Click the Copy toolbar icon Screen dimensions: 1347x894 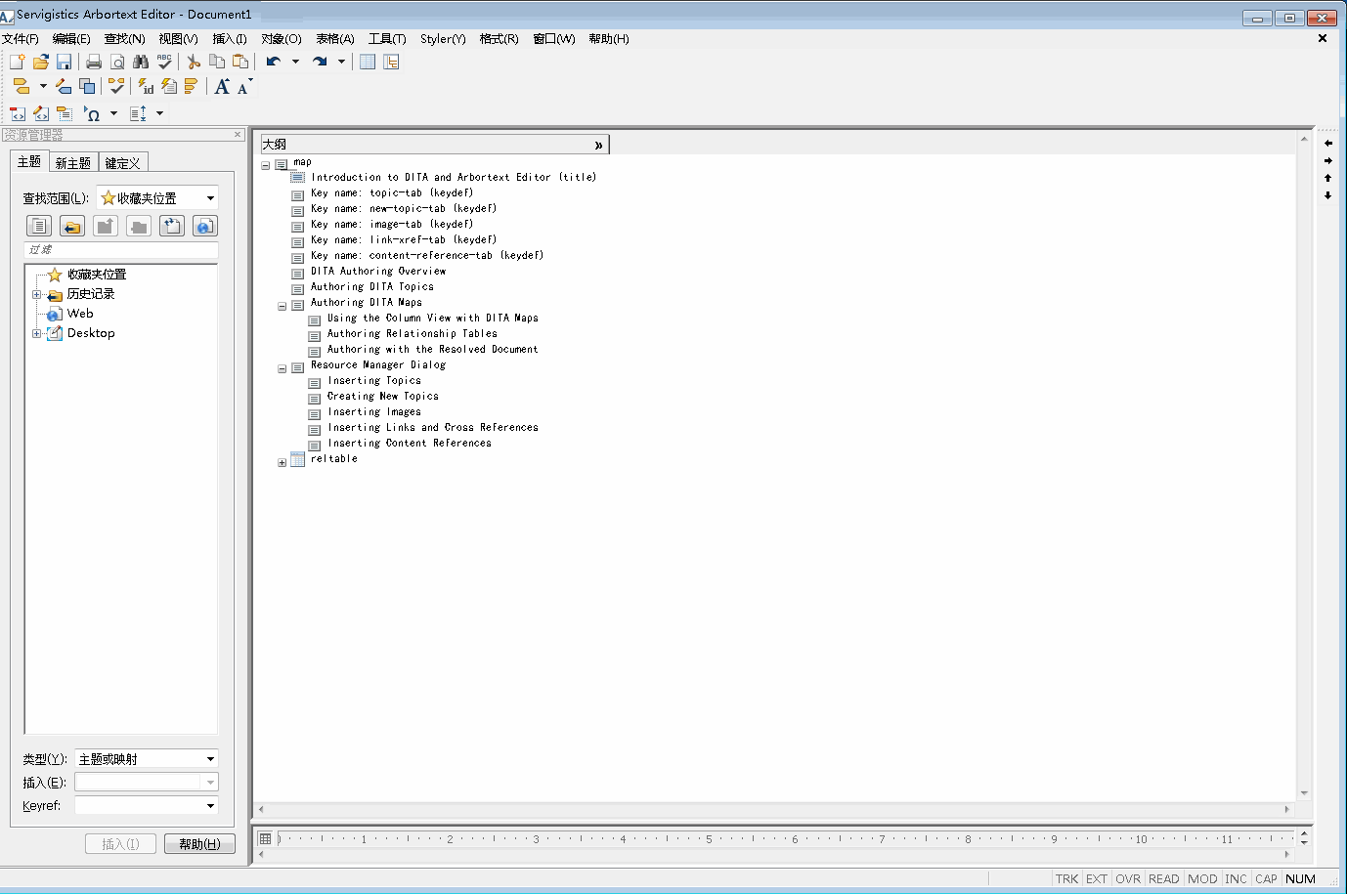click(217, 62)
